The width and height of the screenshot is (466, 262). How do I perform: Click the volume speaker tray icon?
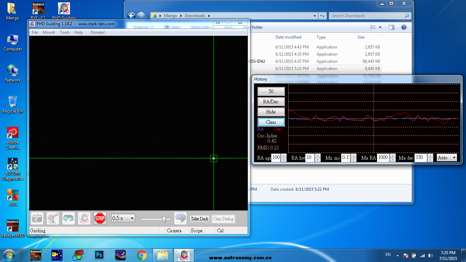431,255
